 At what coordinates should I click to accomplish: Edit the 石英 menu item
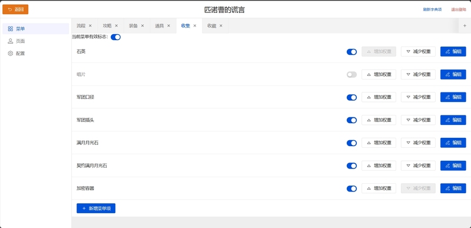(x=453, y=52)
